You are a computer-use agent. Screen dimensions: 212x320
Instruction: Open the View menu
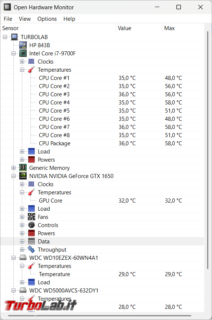(25, 19)
